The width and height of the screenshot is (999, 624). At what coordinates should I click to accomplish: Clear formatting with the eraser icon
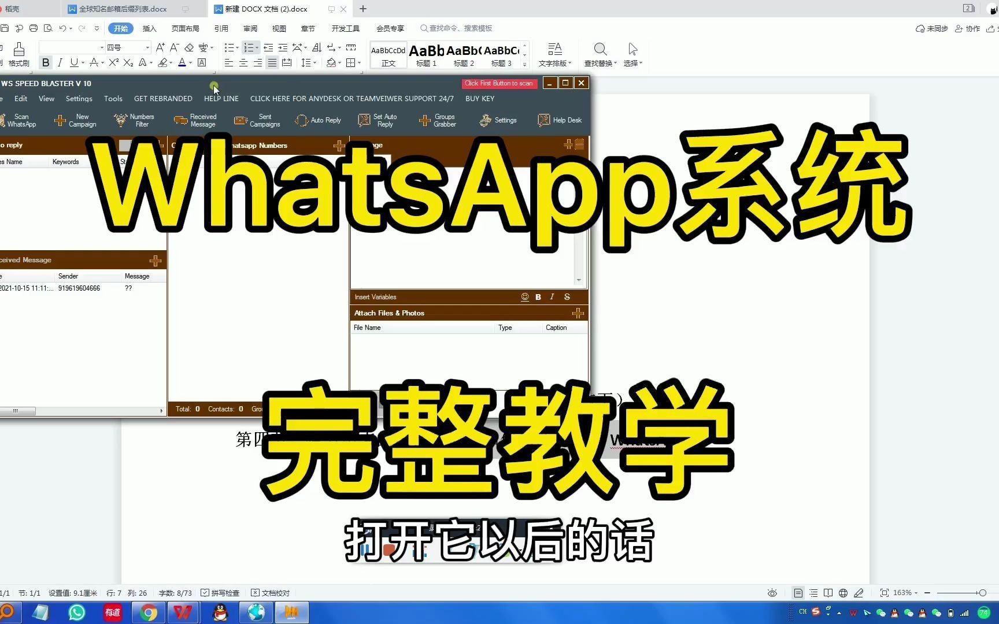pyautogui.click(x=189, y=47)
